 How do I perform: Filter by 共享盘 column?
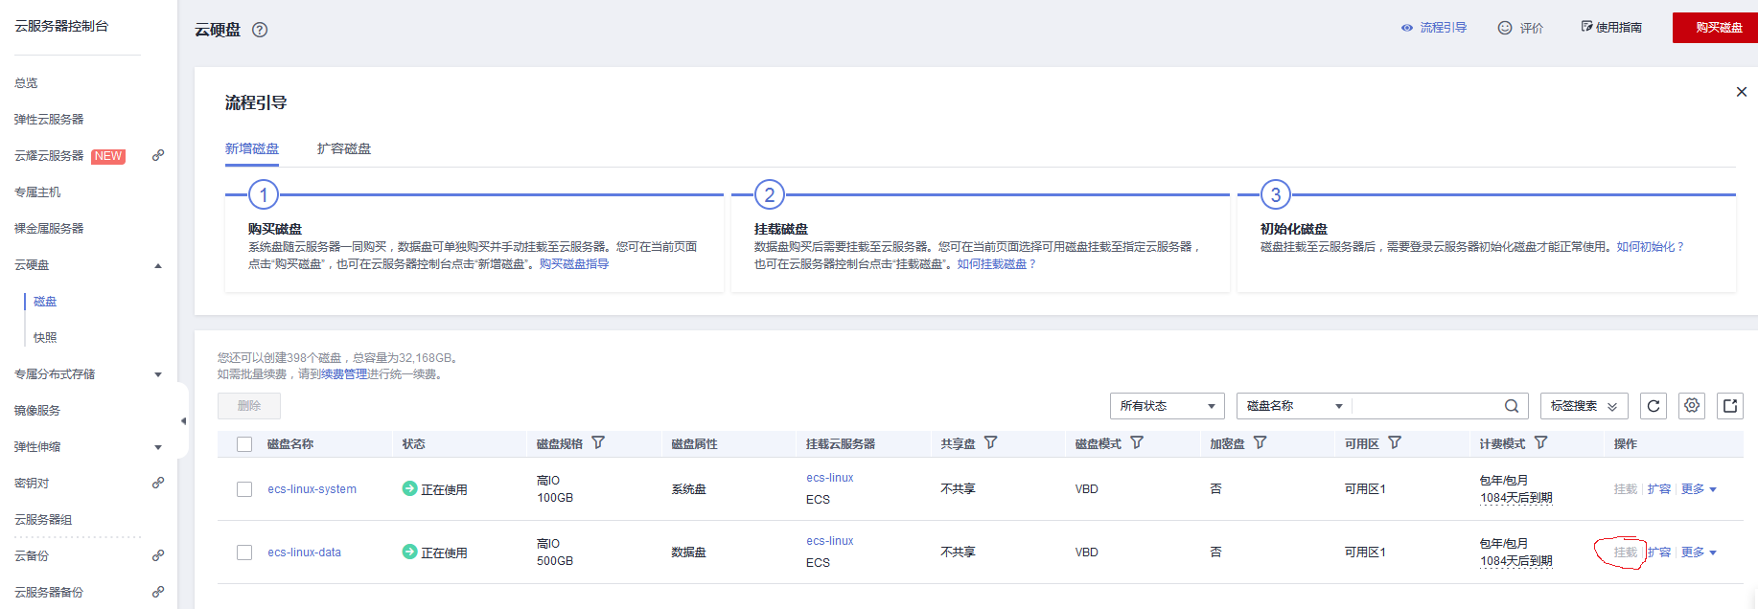pyautogui.click(x=990, y=442)
